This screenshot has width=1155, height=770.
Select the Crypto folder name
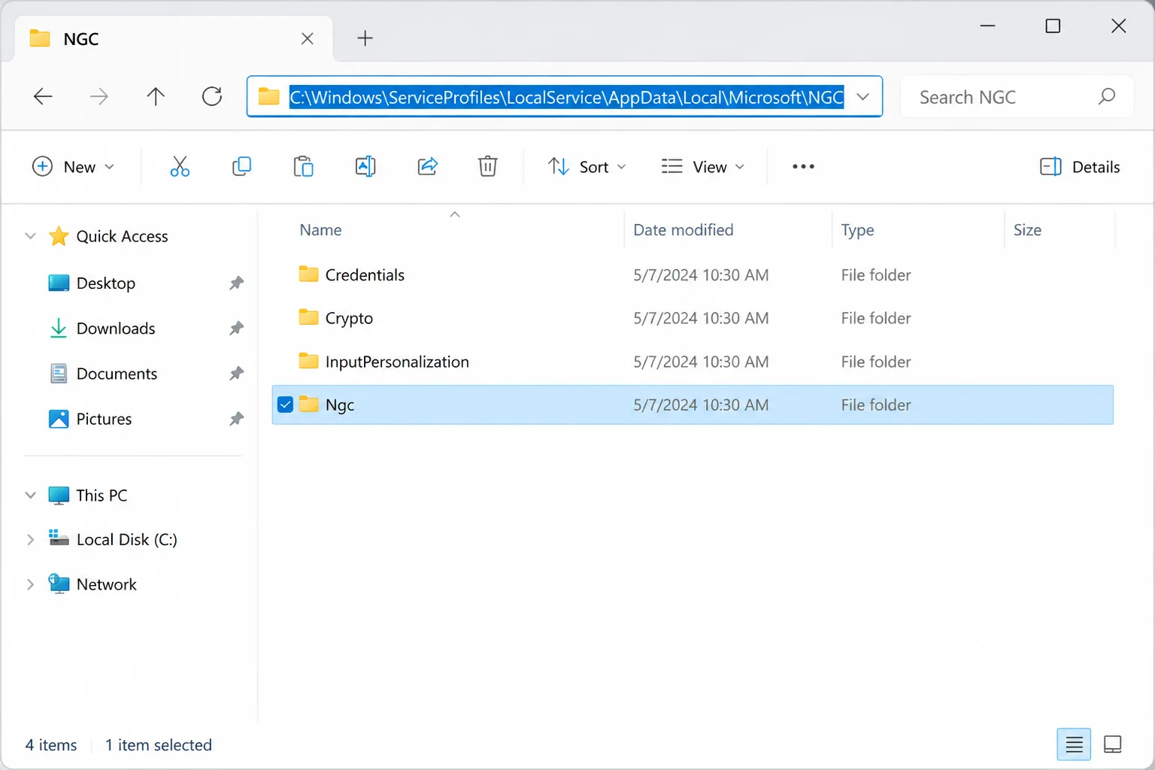349,318
